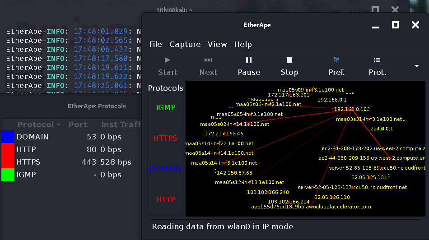Click the Inst Traffic column header
The image size is (429, 240).
click(x=121, y=125)
